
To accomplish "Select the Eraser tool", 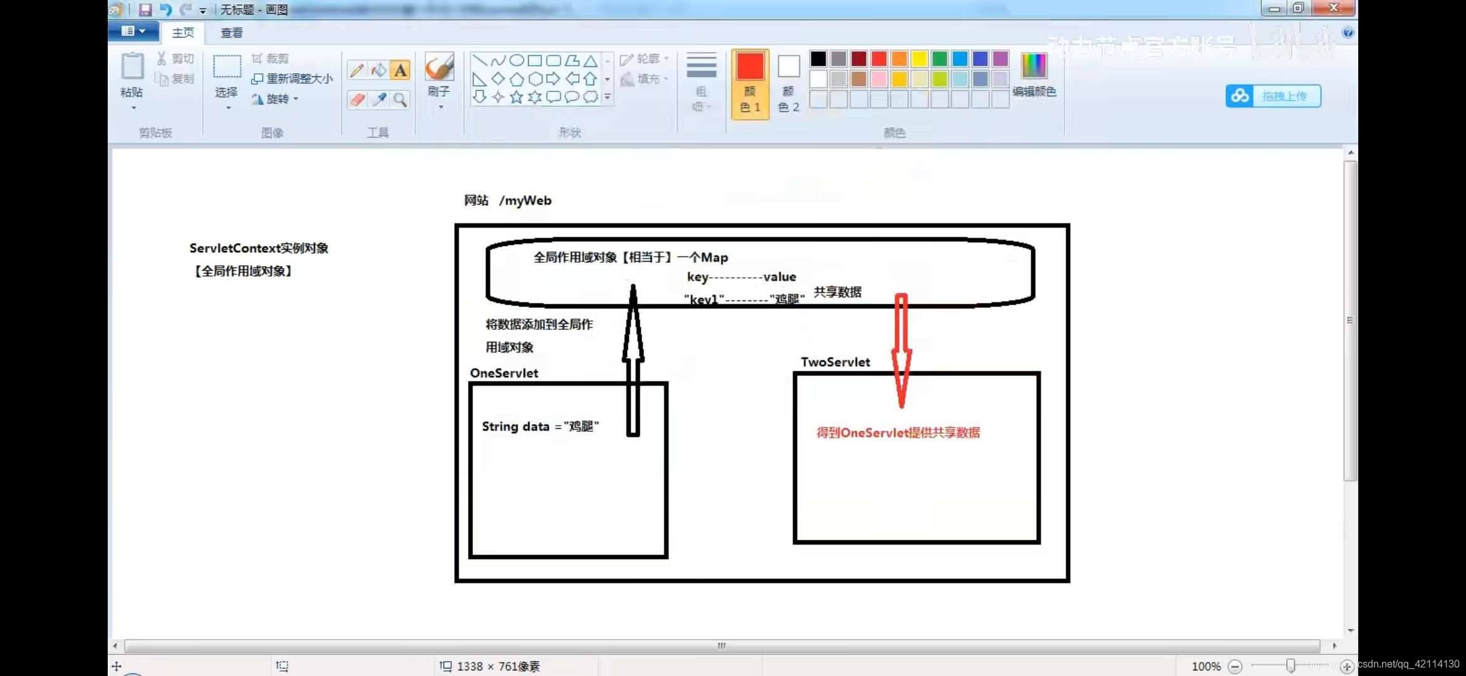I will tap(357, 100).
